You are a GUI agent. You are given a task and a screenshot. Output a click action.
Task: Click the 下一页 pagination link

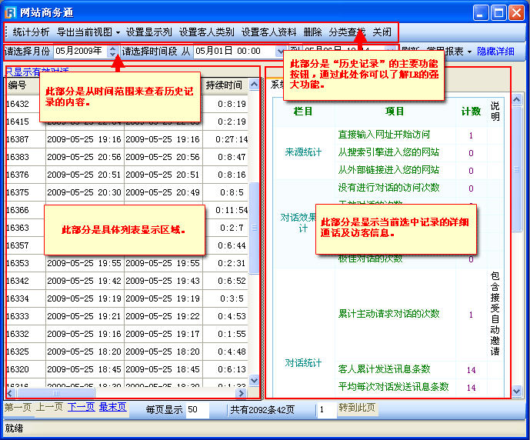pos(81,407)
